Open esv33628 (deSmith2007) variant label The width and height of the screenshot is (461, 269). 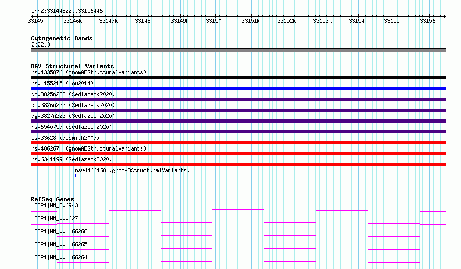point(65,138)
